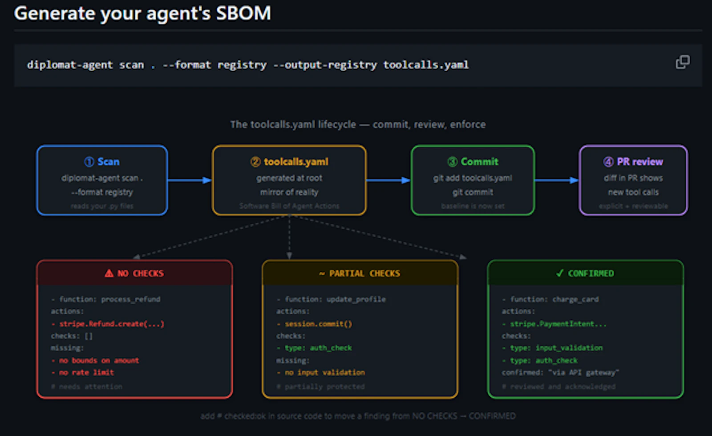
Task: Click the warning triangle in NO CHECKS header
Action: point(109,273)
